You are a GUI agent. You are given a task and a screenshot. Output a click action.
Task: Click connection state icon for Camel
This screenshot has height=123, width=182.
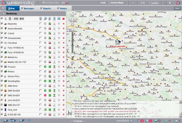pyautogui.click(x=54, y=33)
